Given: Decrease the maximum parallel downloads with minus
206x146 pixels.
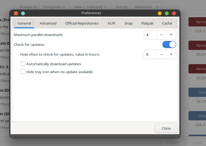Looking at the screenshot, I should pos(162,35).
